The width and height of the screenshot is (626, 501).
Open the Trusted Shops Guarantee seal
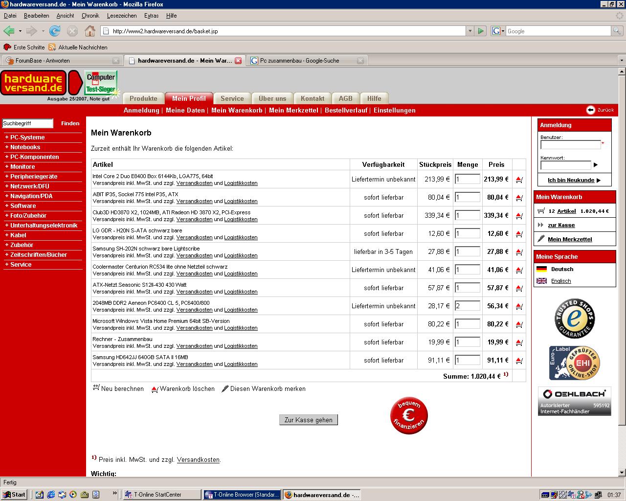[x=575, y=319]
